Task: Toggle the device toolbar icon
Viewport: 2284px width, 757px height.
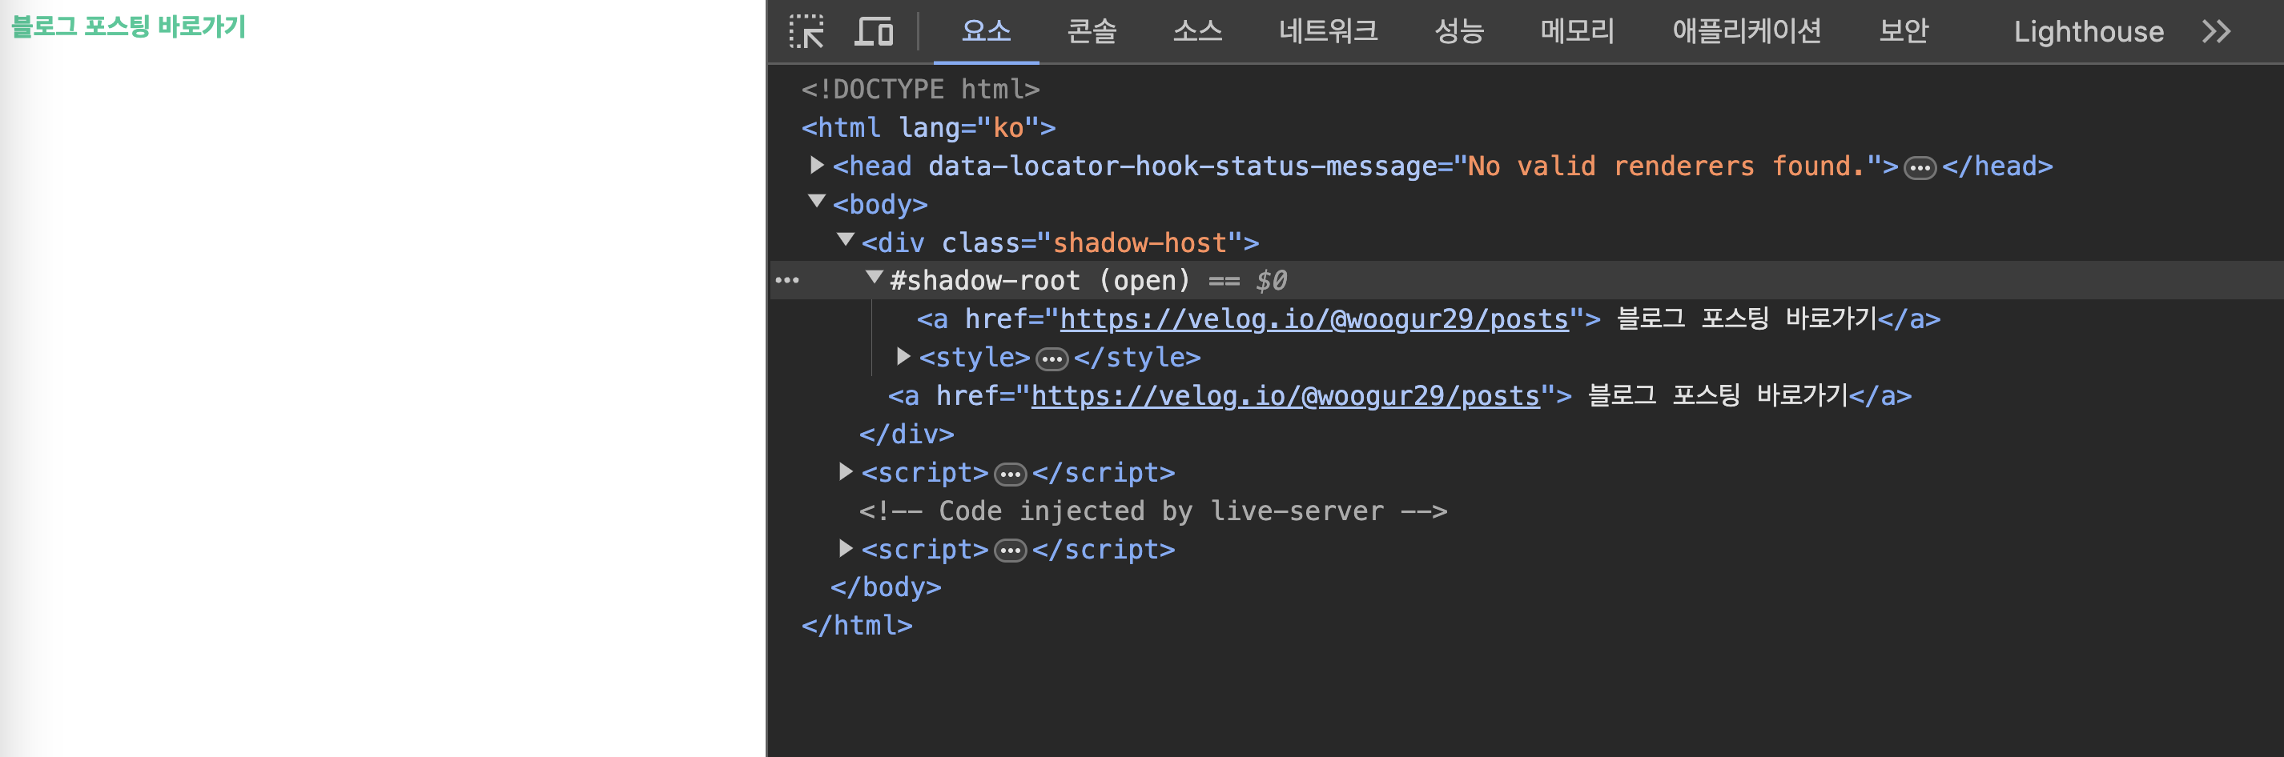Action: [x=874, y=31]
